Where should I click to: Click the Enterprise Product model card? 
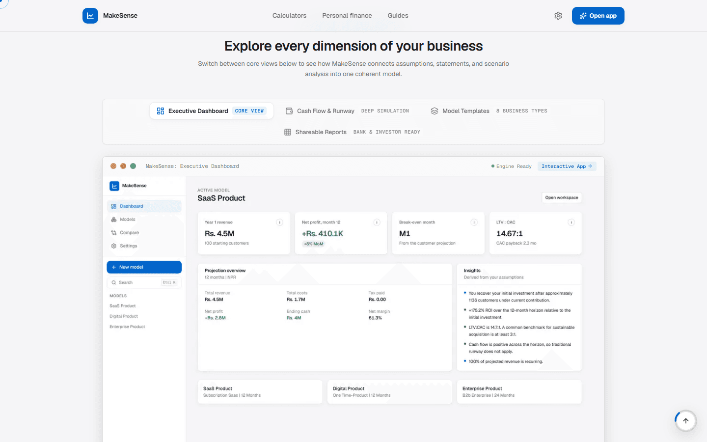click(x=519, y=392)
